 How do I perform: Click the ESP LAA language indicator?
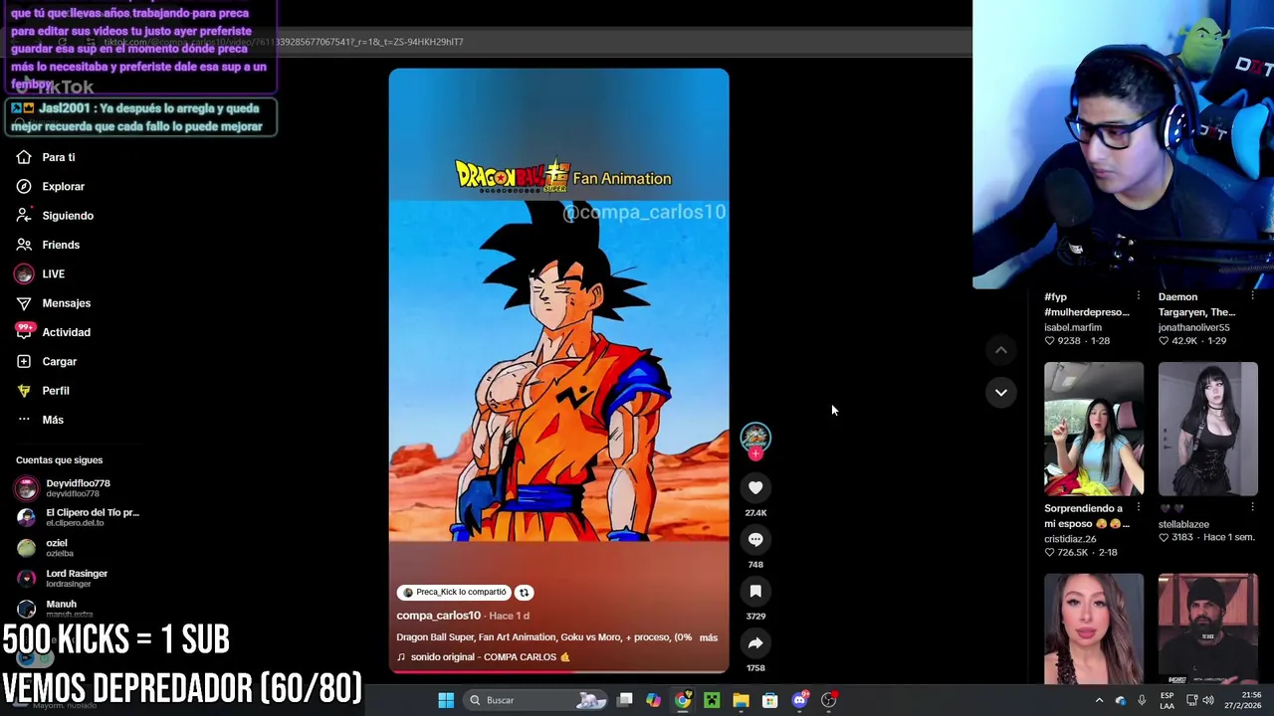pos(1167,700)
